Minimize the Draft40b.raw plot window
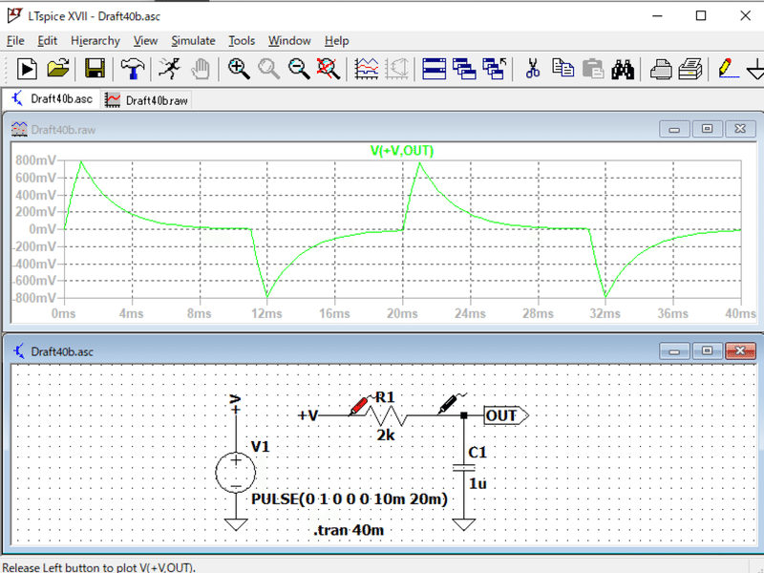Viewport: 764px width, 573px height. pos(674,129)
